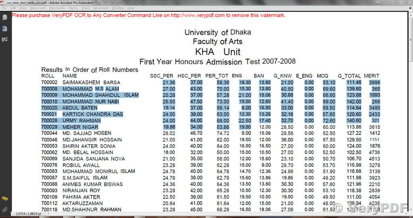The width and height of the screenshot is (413, 218).
Task: Open the Window menu
Action: pos(118,8)
